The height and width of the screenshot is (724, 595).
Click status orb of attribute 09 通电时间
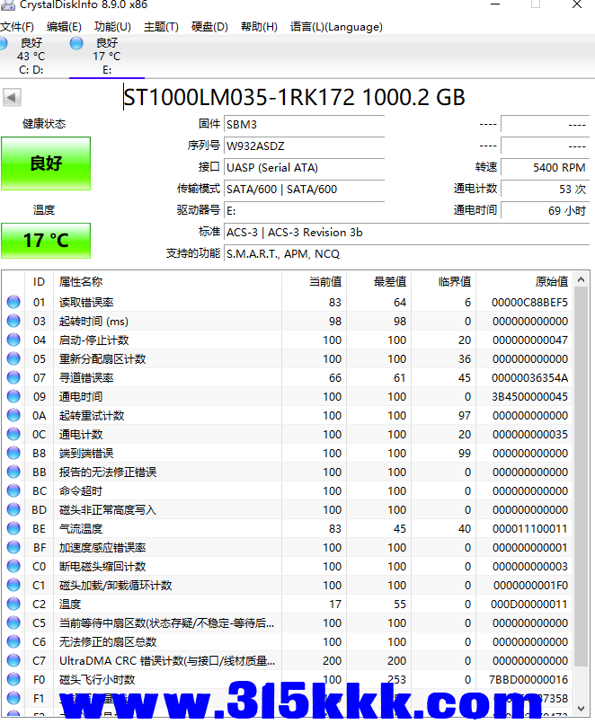(x=13, y=397)
